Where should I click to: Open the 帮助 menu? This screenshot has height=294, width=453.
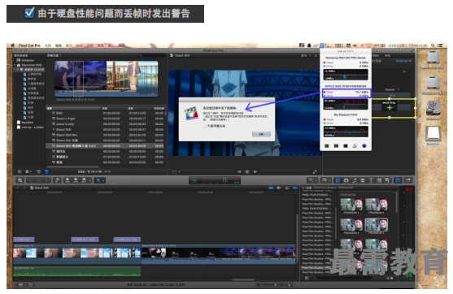pos(122,45)
